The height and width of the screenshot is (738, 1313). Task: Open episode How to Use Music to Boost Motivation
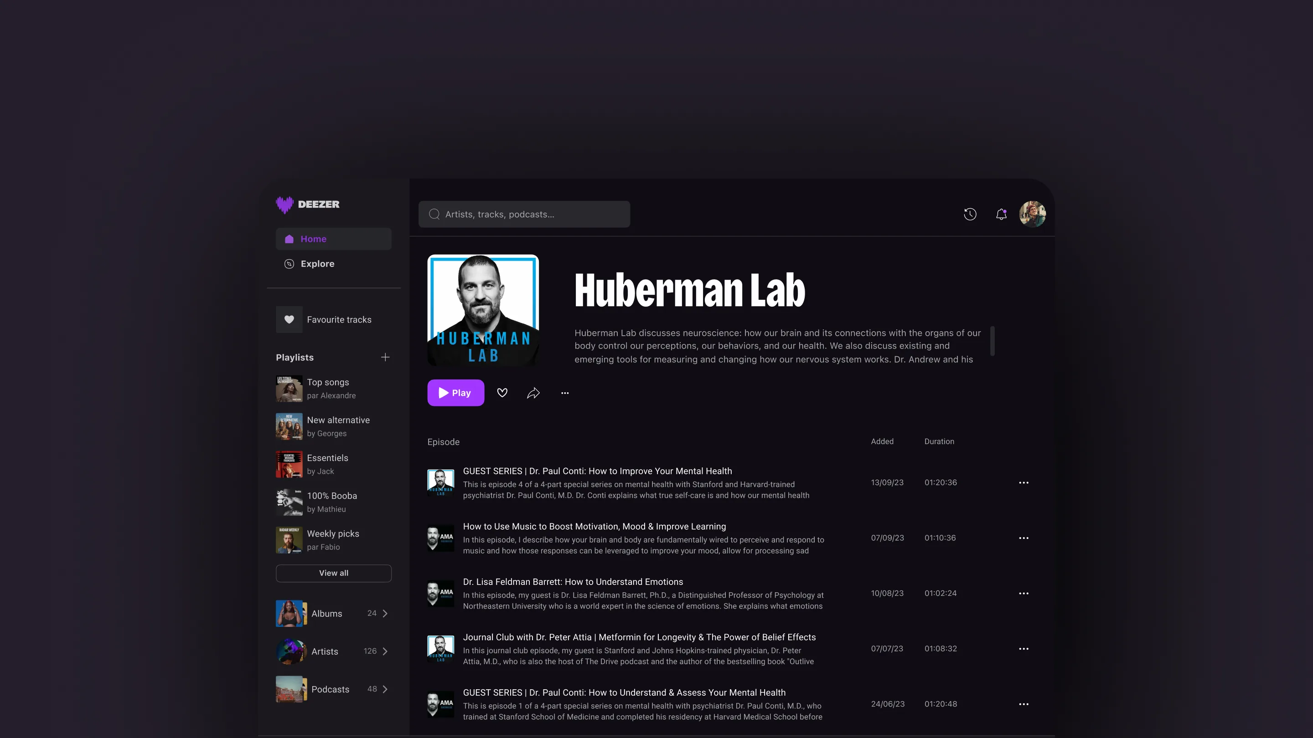tap(594, 527)
